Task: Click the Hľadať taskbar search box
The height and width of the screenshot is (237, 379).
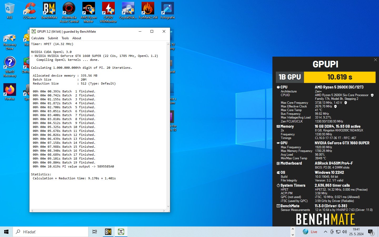Action: [51, 232]
